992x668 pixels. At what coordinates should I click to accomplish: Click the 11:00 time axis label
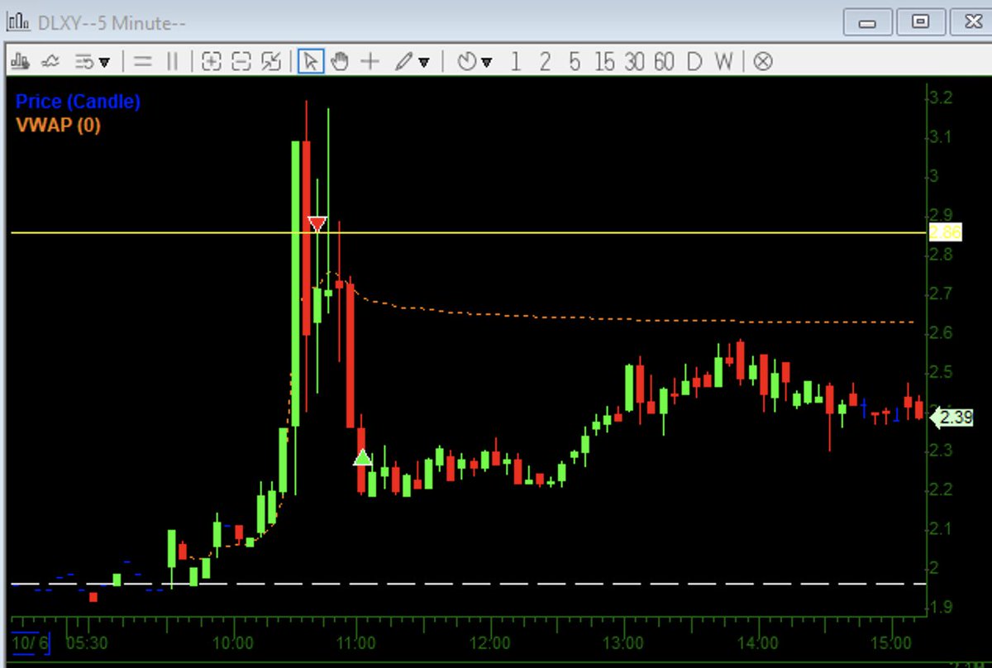point(358,642)
